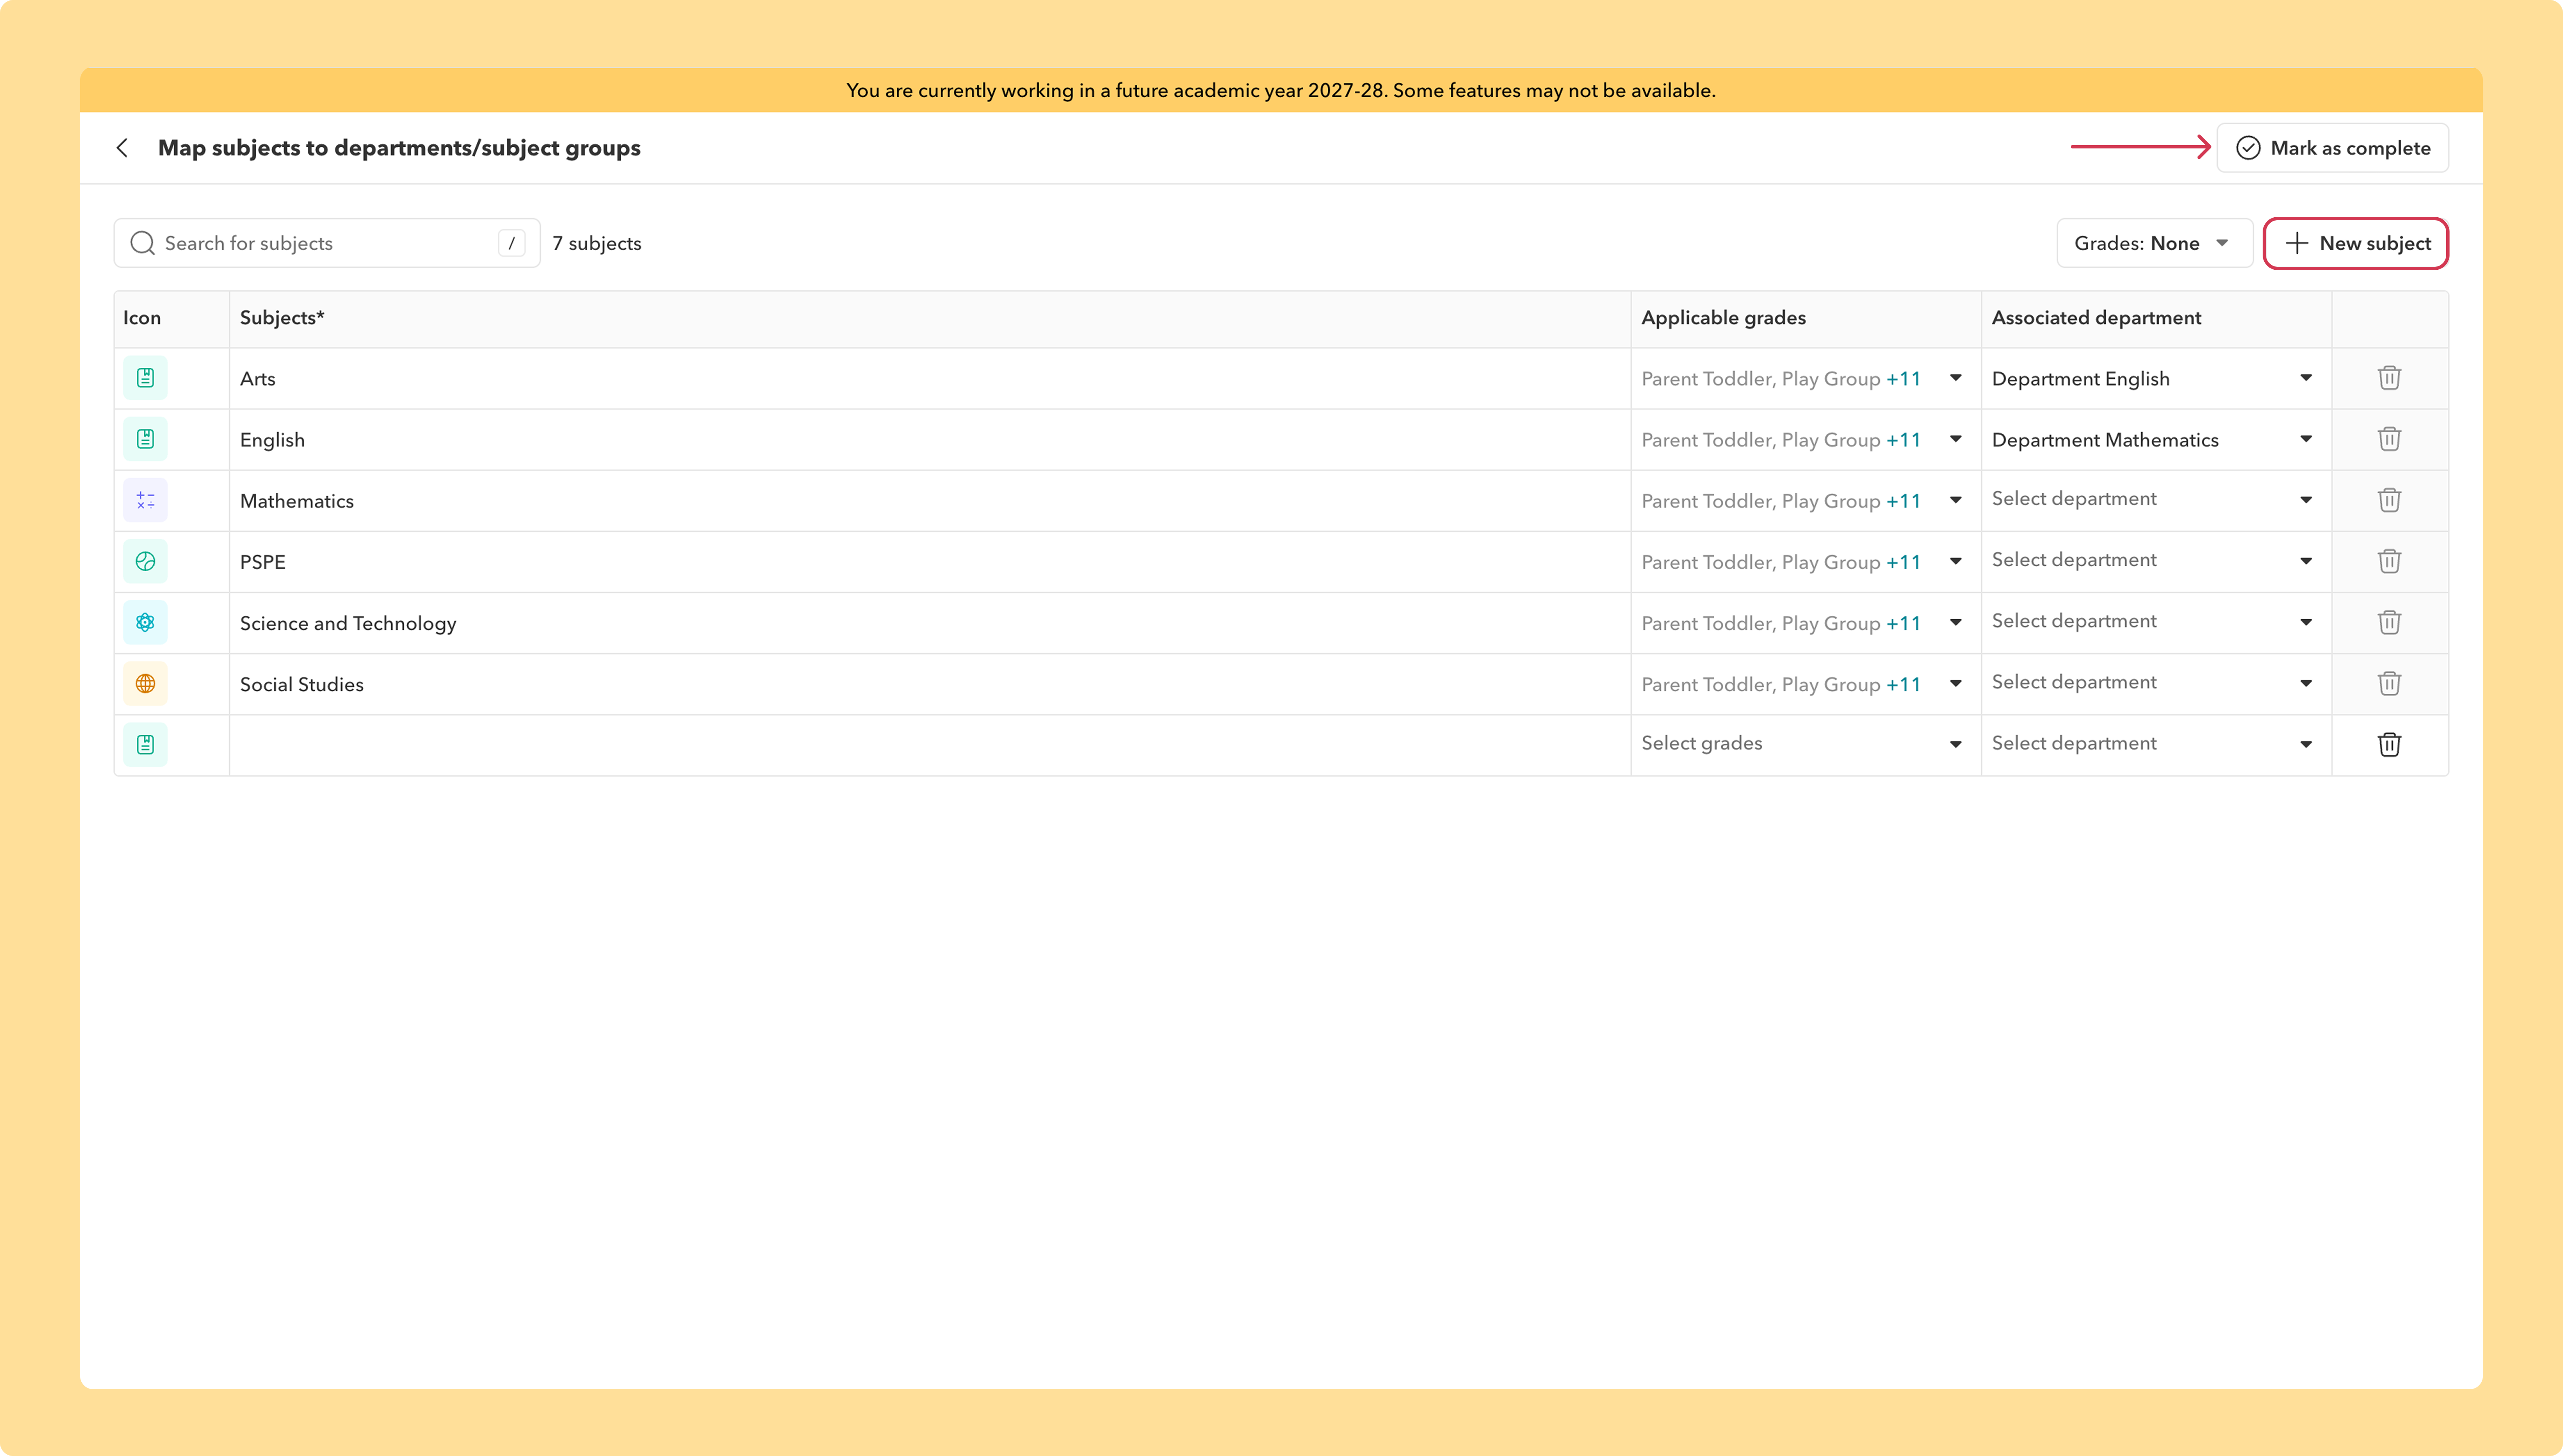Click the Science and Technology atom icon
The height and width of the screenshot is (1456, 2563).
pyautogui.click(x=145, y=622)
